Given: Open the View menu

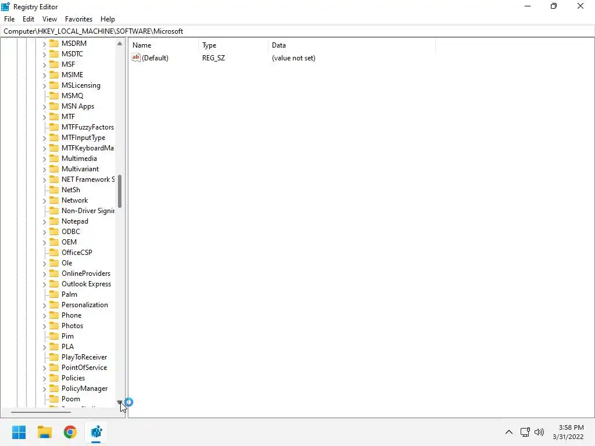Looking at the screenshot, I should pyautogui.click(x=49, y=19).
